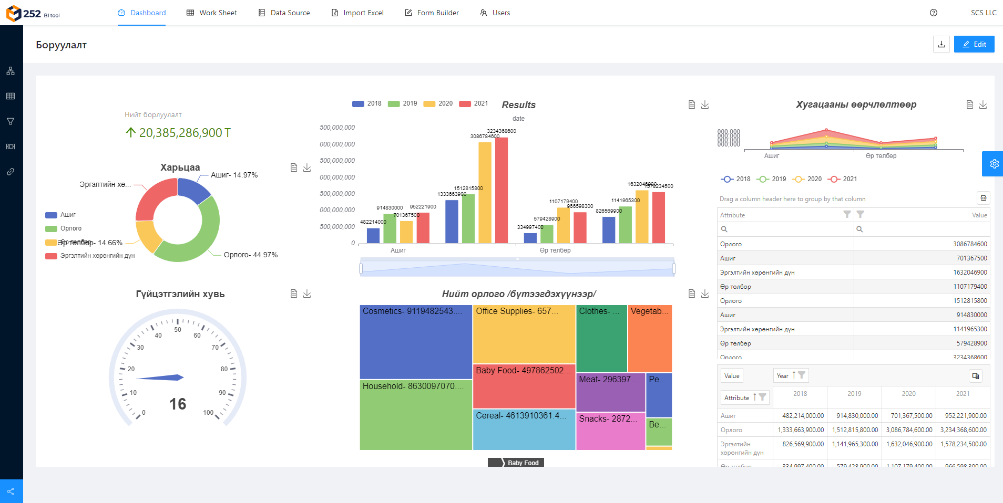The height and width of the screenshot is (503, 1003).
Task: Go to the Work Sheet tab
Action: click(x=212, y=13)
